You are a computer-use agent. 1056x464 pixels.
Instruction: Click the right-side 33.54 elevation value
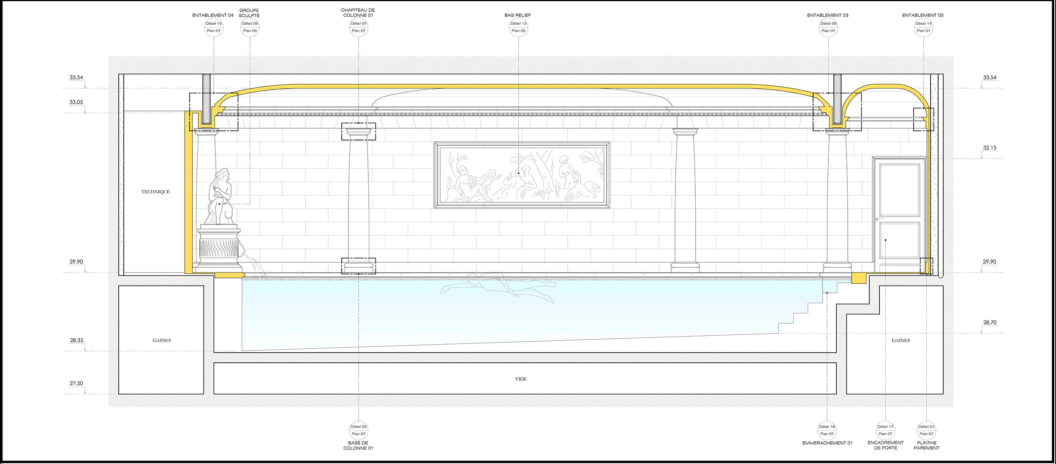(x=989, y=78)
